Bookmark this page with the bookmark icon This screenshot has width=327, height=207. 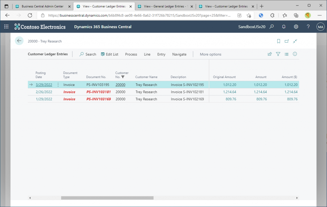pyautogui.click(x=278, y=41)
